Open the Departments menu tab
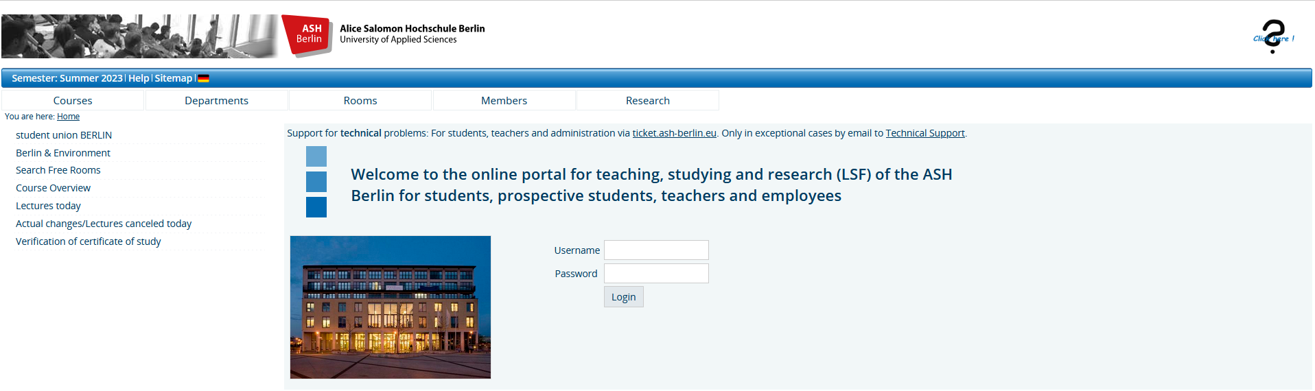The image size is (1315, 391). pyautogui.click(x=216, y=100)
